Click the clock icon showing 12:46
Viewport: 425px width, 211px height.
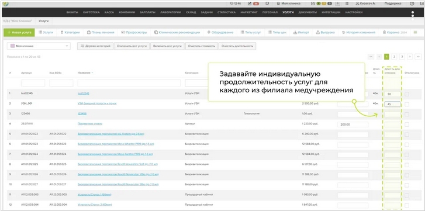pyautogui.click(x=231, y=4)
